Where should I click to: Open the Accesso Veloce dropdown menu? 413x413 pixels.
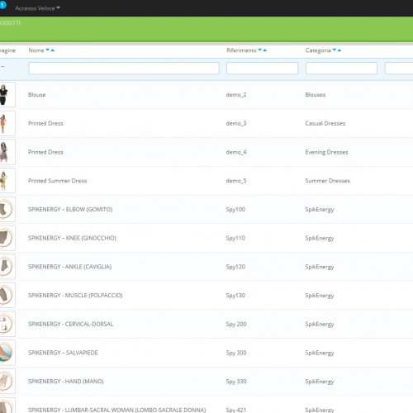37,8
